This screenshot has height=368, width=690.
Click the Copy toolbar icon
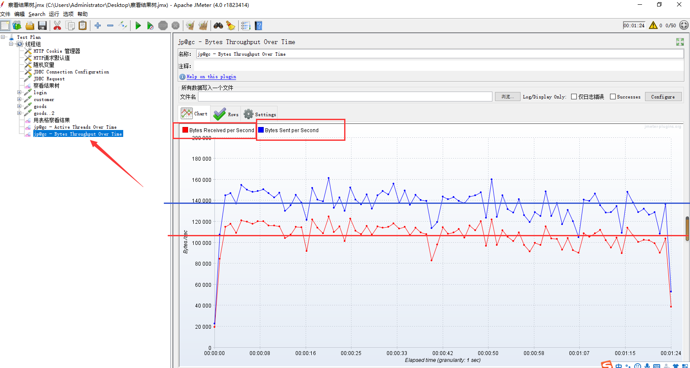click(70, 25)
